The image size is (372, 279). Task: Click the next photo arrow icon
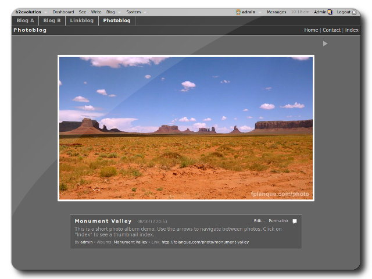point(325,44)
